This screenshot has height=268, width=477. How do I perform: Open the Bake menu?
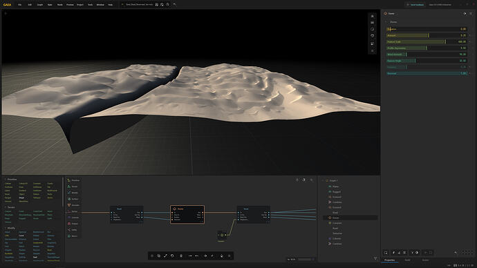[50, 5]
